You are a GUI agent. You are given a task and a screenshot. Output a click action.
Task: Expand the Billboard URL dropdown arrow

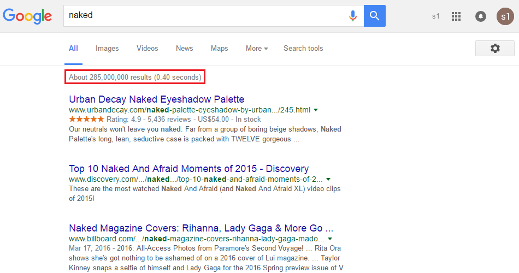pos(329,239)
